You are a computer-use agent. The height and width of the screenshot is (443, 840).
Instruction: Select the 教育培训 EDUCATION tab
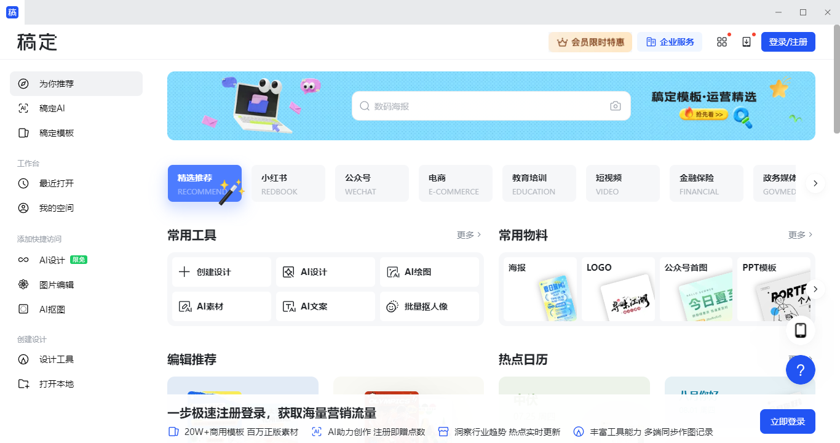[539, 183]
